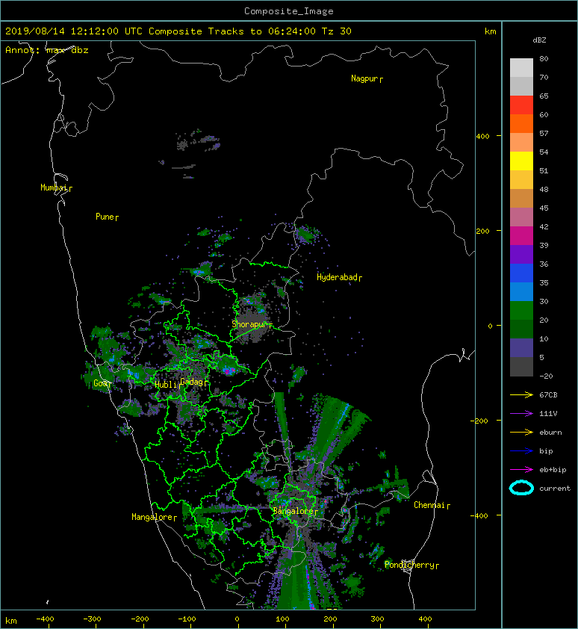
Task: Pick the red swatch below 65 dBZ
Action: coord(521,105)
